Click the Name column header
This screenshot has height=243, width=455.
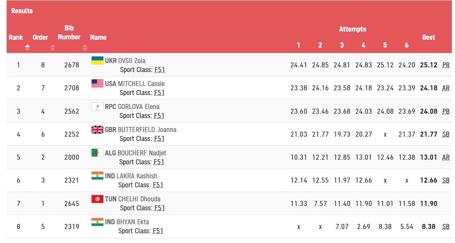[98, 37]
